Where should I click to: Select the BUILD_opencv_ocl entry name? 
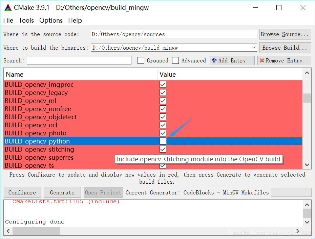(31, 125)
